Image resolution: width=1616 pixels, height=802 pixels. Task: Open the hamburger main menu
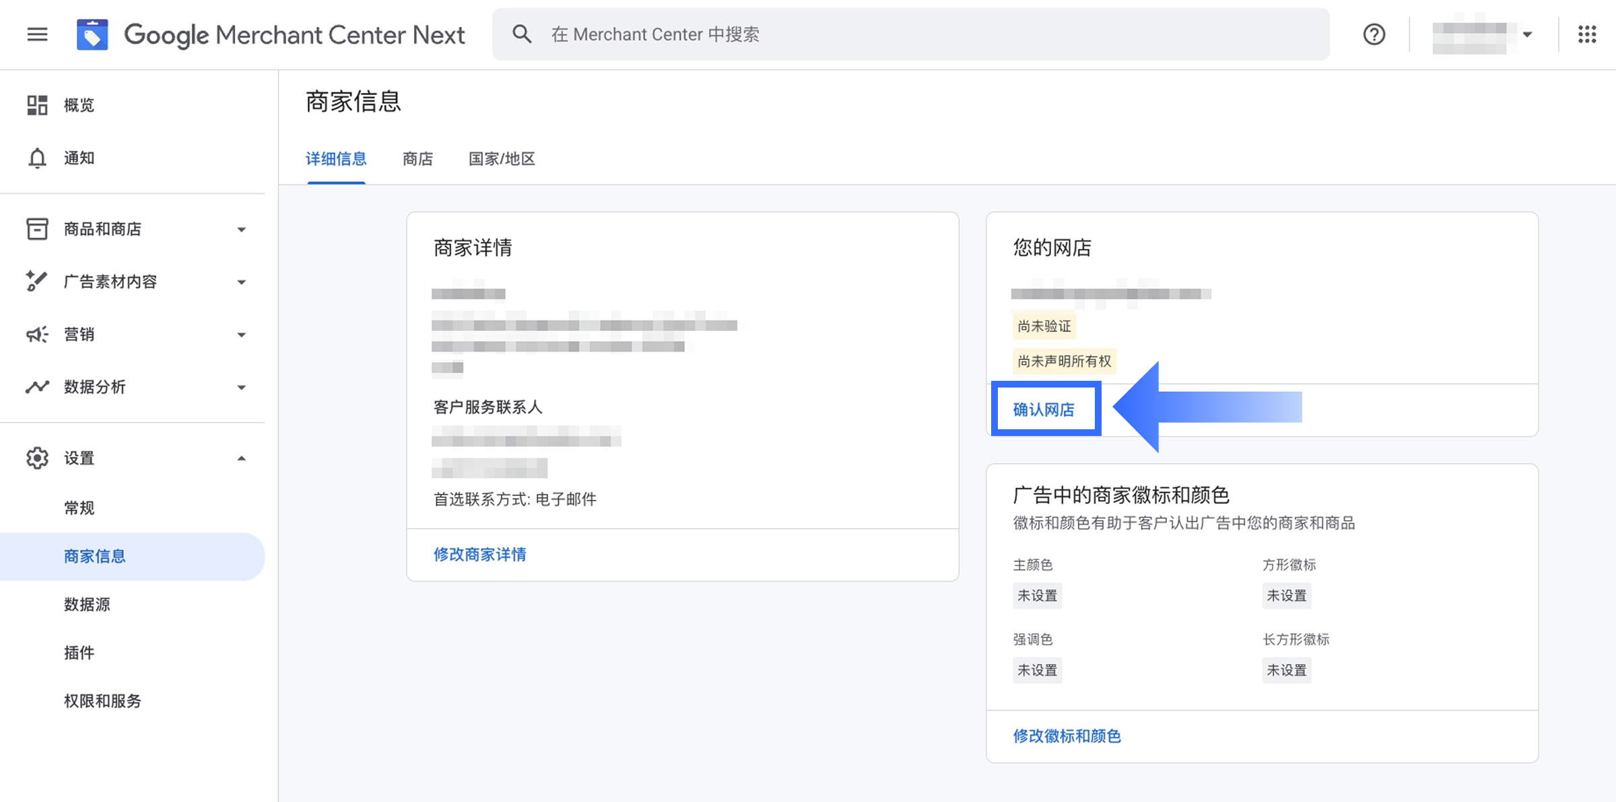click(x=37, y=34)
